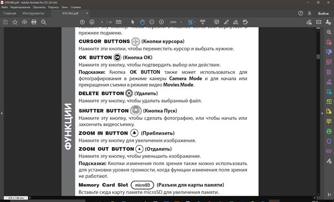Open the Подпись menu
334x202 pixels.
(x=53, y=7)
